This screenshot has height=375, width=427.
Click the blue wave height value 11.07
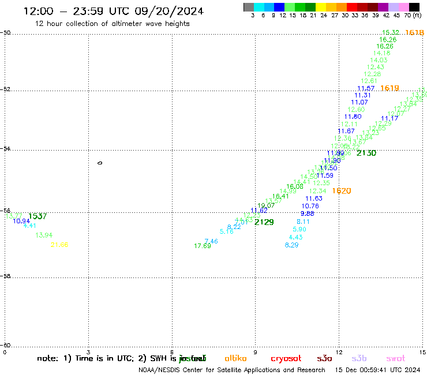(359, 102)
